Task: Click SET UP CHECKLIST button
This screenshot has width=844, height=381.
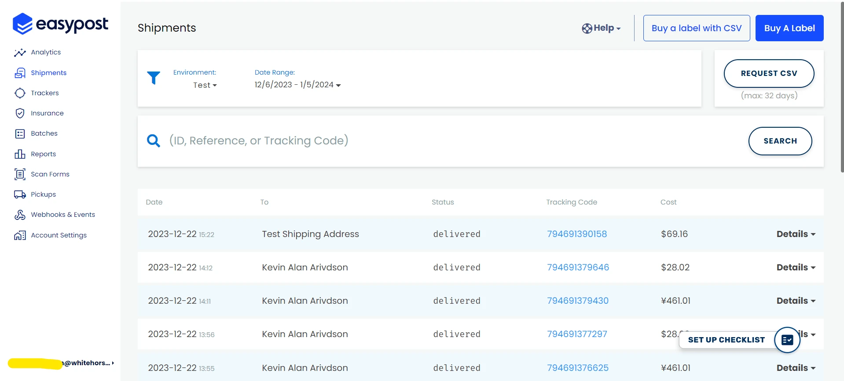Action: pos(727,340)
